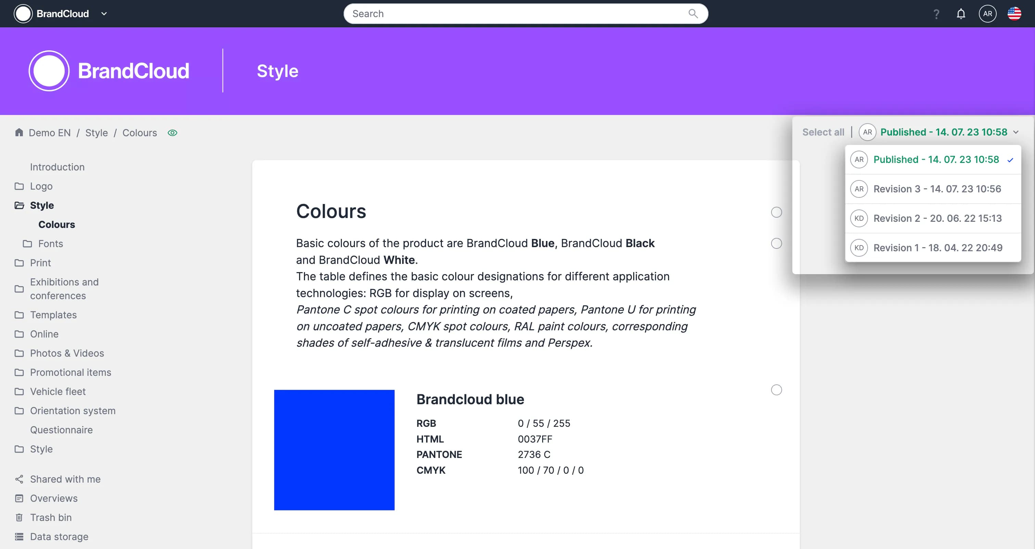Choose Revision 1 from the version list
The width and height of the screenshot is (1035, 549).
[937, 247]
